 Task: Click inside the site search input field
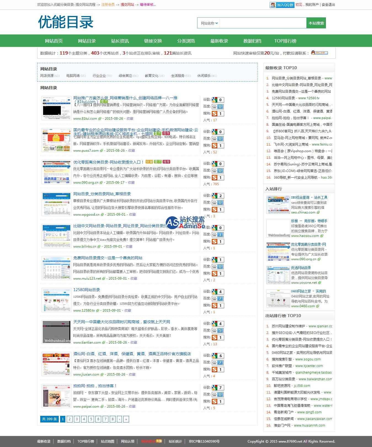(263, 23)
